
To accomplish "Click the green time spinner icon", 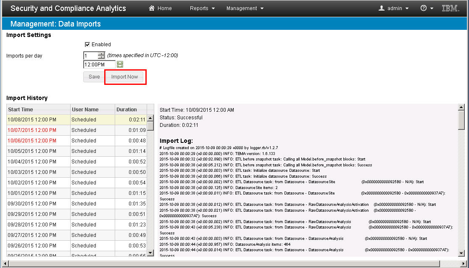I will click(x=120, y=65).
